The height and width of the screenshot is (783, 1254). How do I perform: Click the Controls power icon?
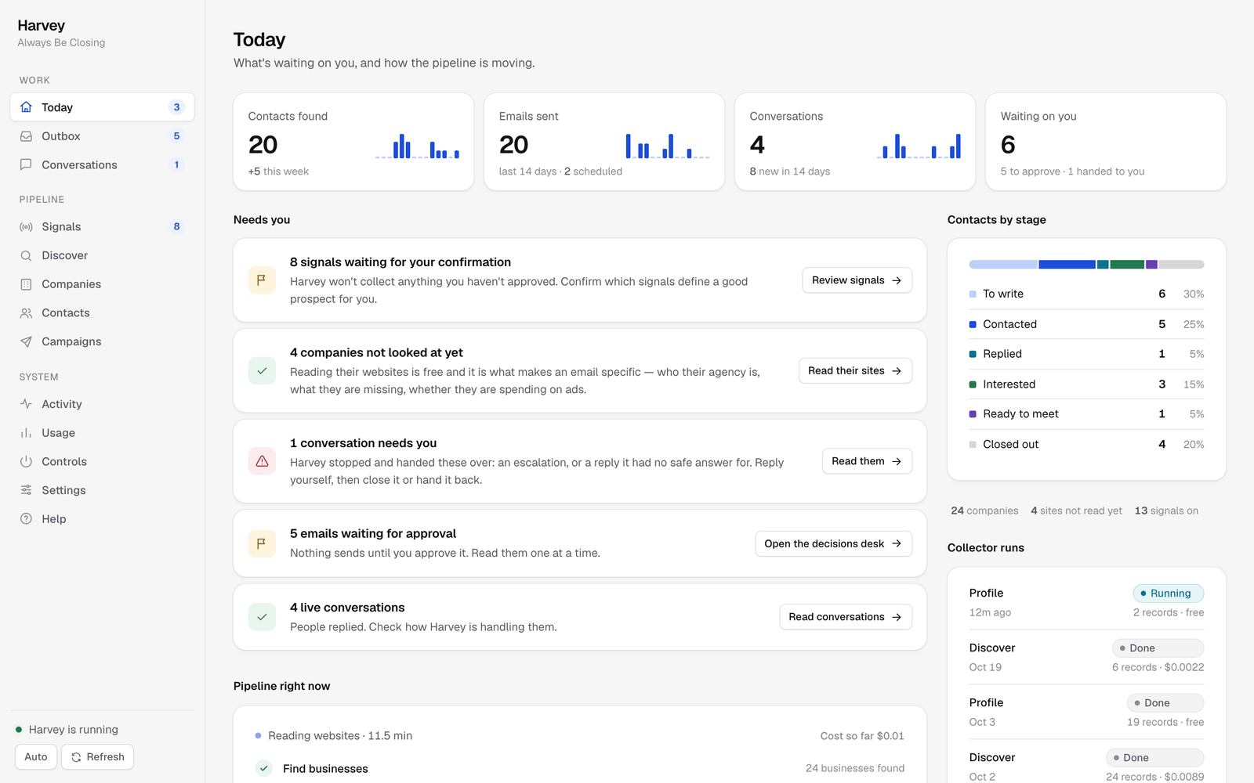click(x=26, y=462)
